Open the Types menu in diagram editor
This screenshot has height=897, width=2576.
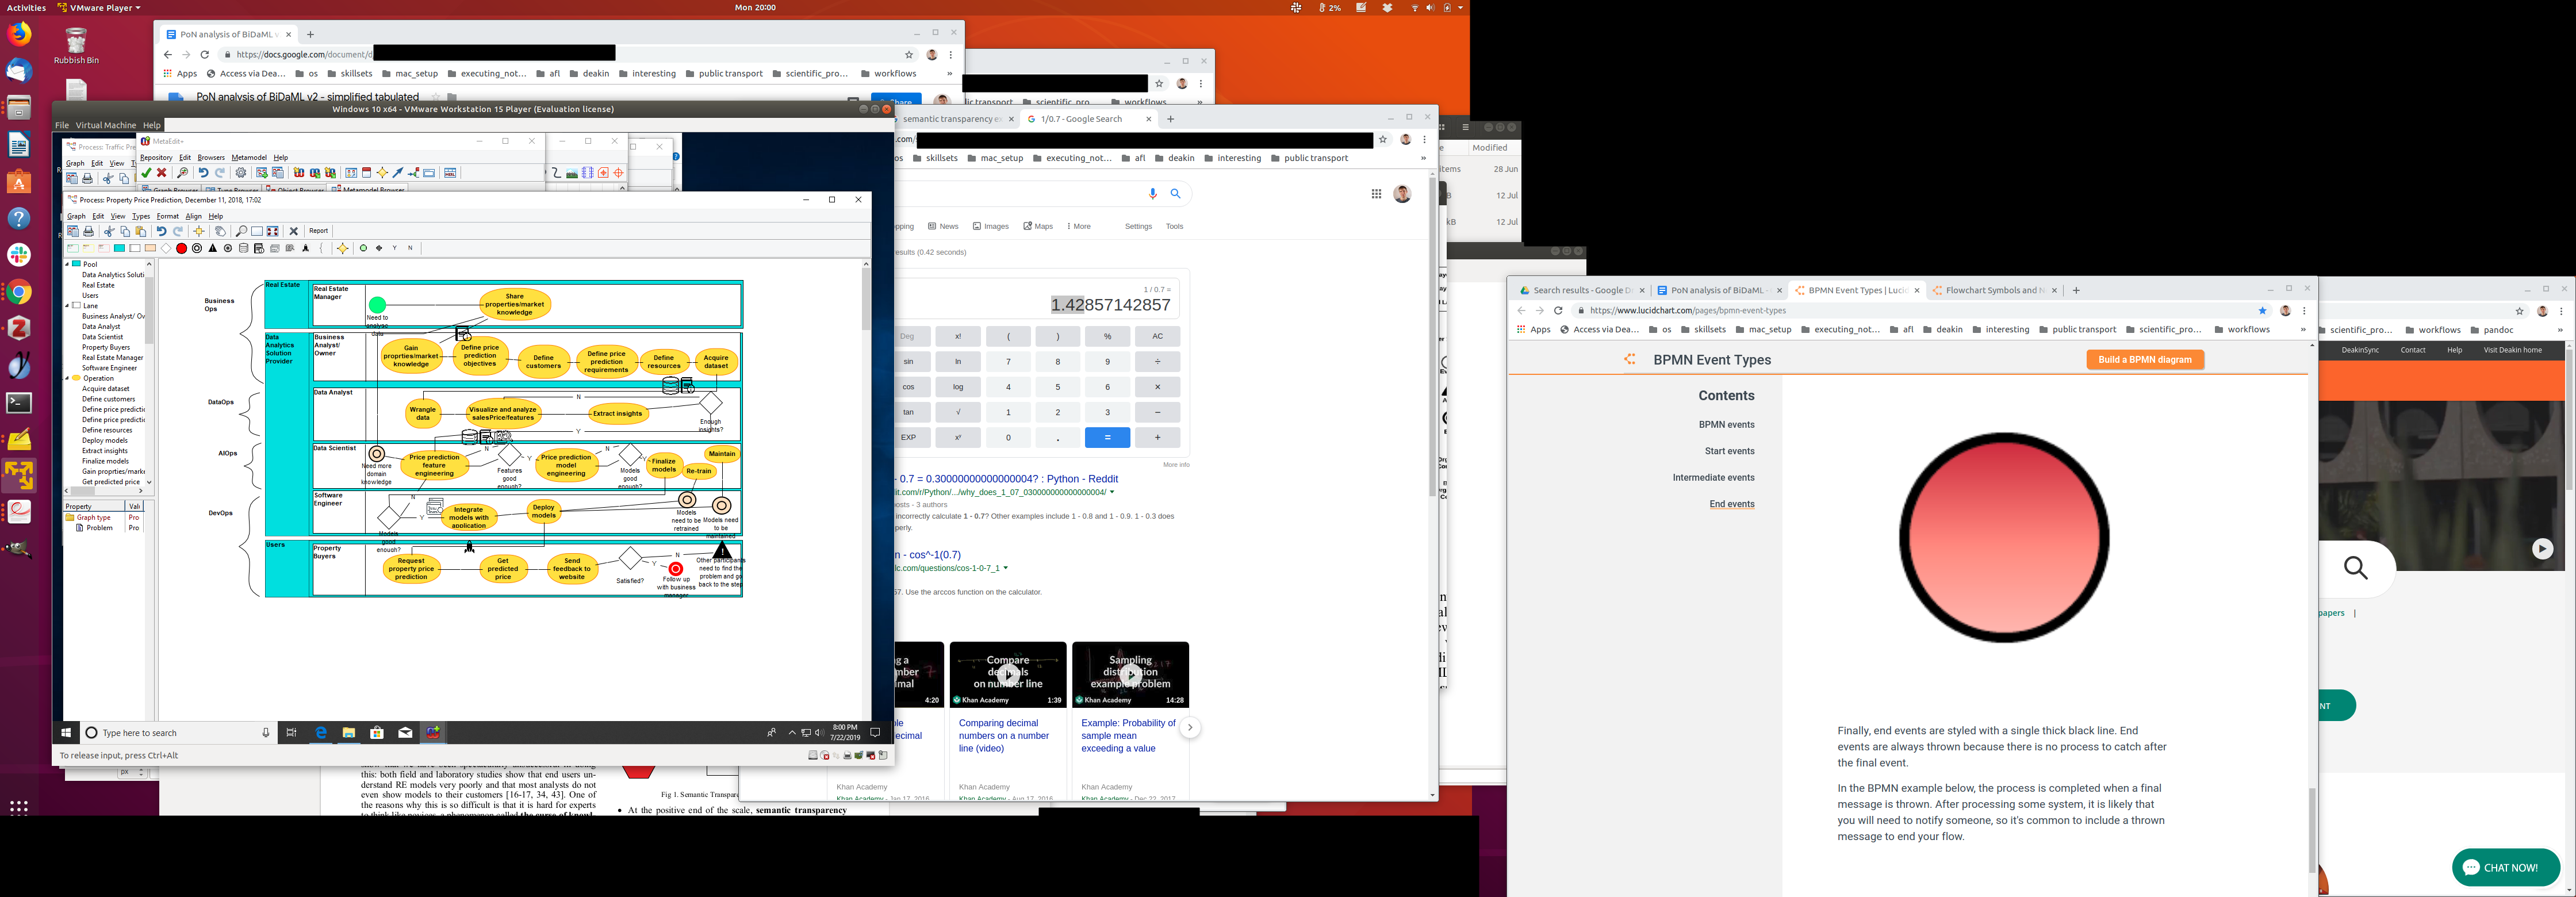[x=141, y=216]
